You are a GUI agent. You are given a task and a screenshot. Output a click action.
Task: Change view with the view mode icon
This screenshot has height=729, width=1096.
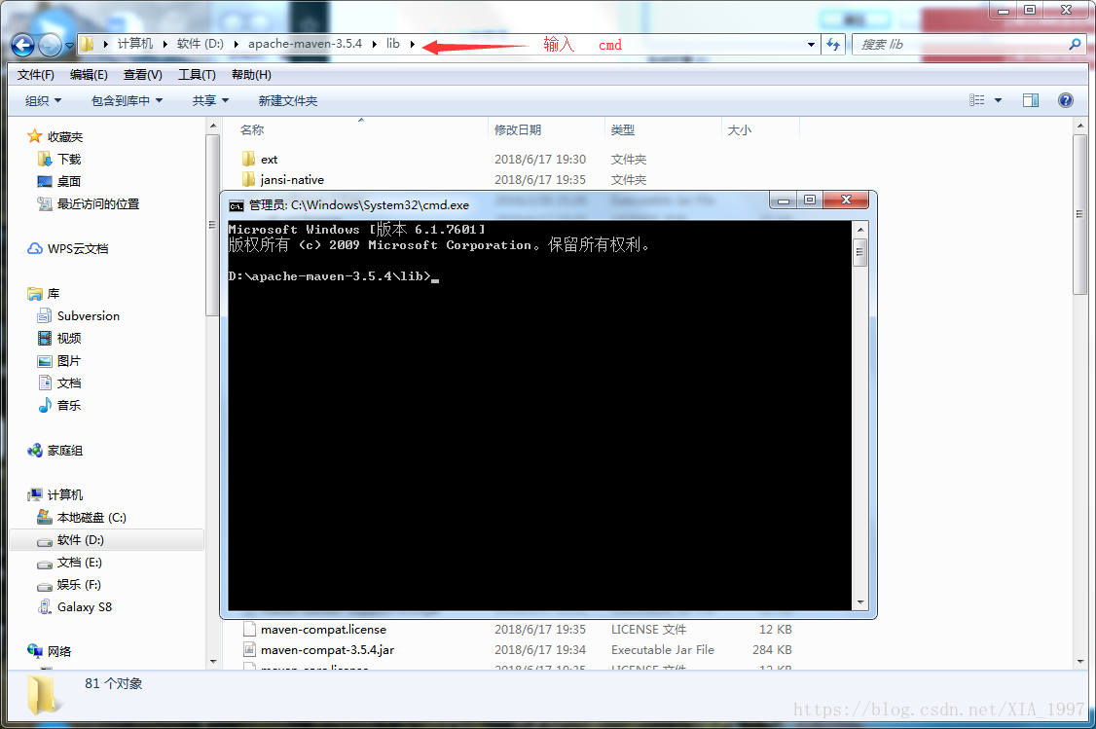(x=976, y=100)
